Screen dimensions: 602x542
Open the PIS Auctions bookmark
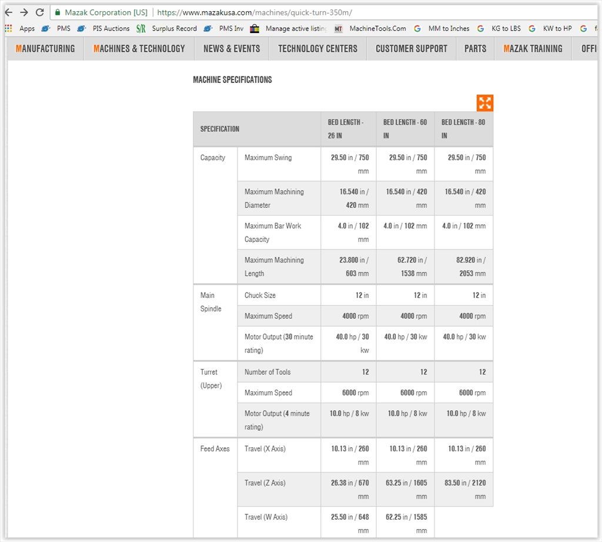pyautogui.click(x=103, y=28)
